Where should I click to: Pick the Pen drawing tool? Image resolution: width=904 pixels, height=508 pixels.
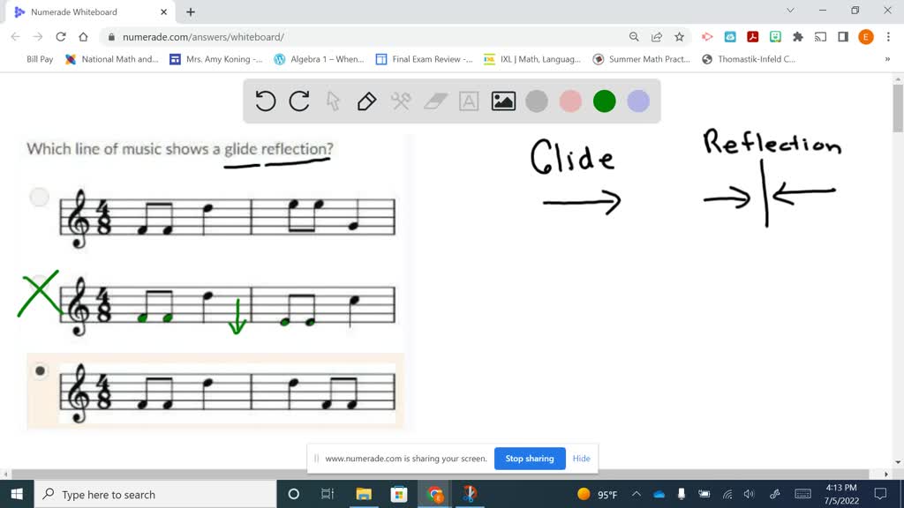point(366,101)
